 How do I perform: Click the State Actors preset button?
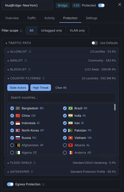tap(18, 88)
